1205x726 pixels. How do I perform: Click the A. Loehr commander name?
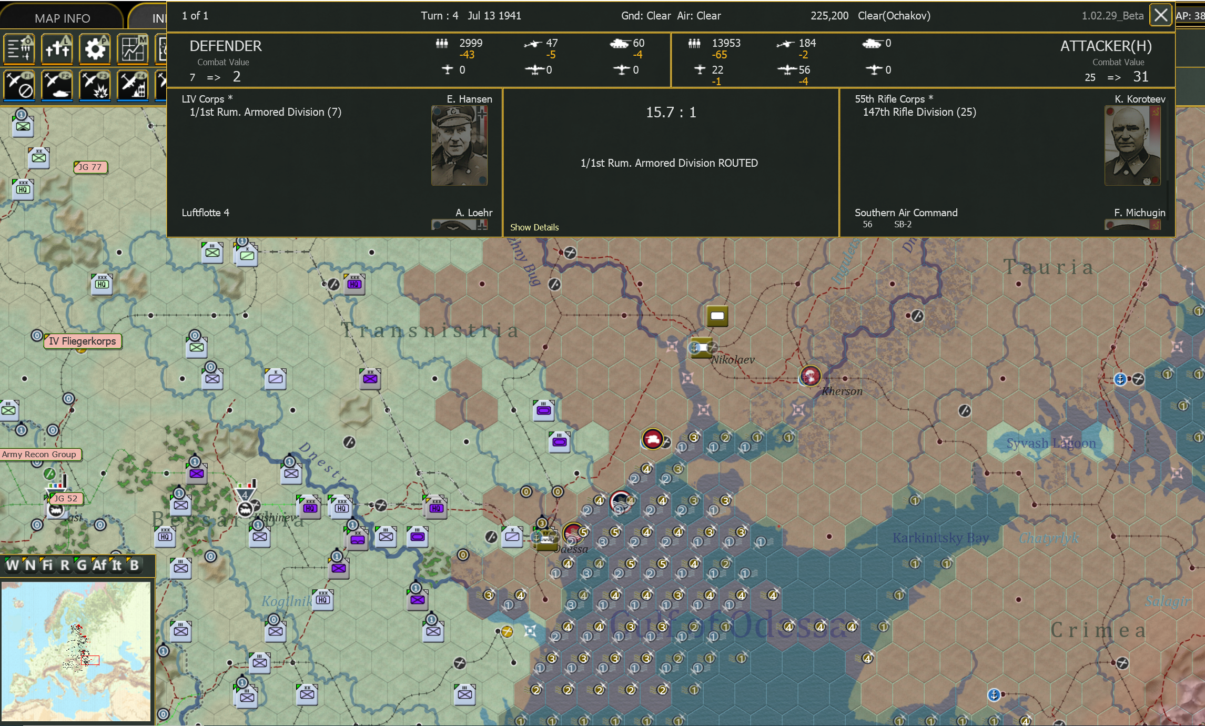tap(474, 213)
